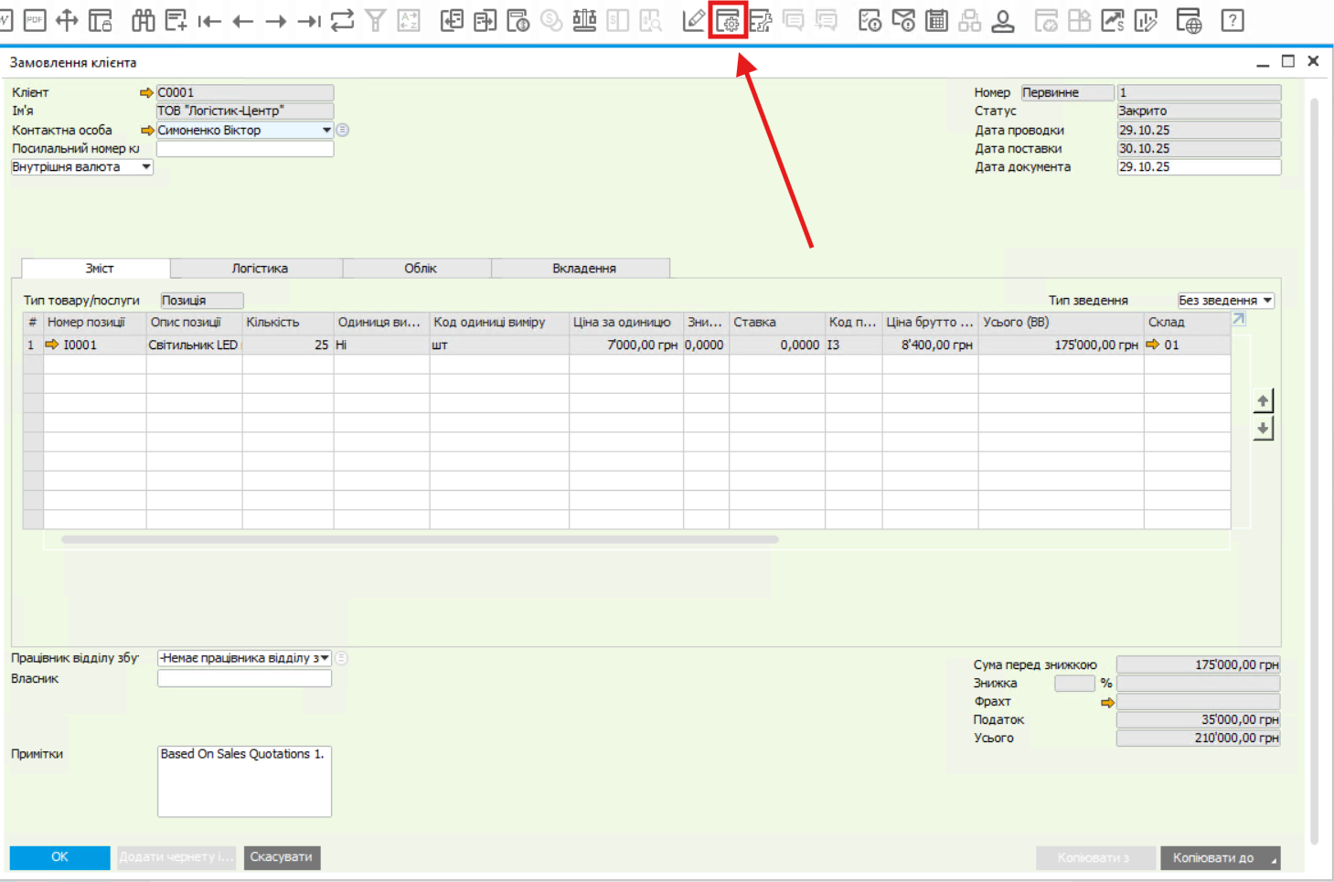Move the selected row up with arrow button
The height and width of the screenshot is (882, 1334).
[x=1263, y=400]
